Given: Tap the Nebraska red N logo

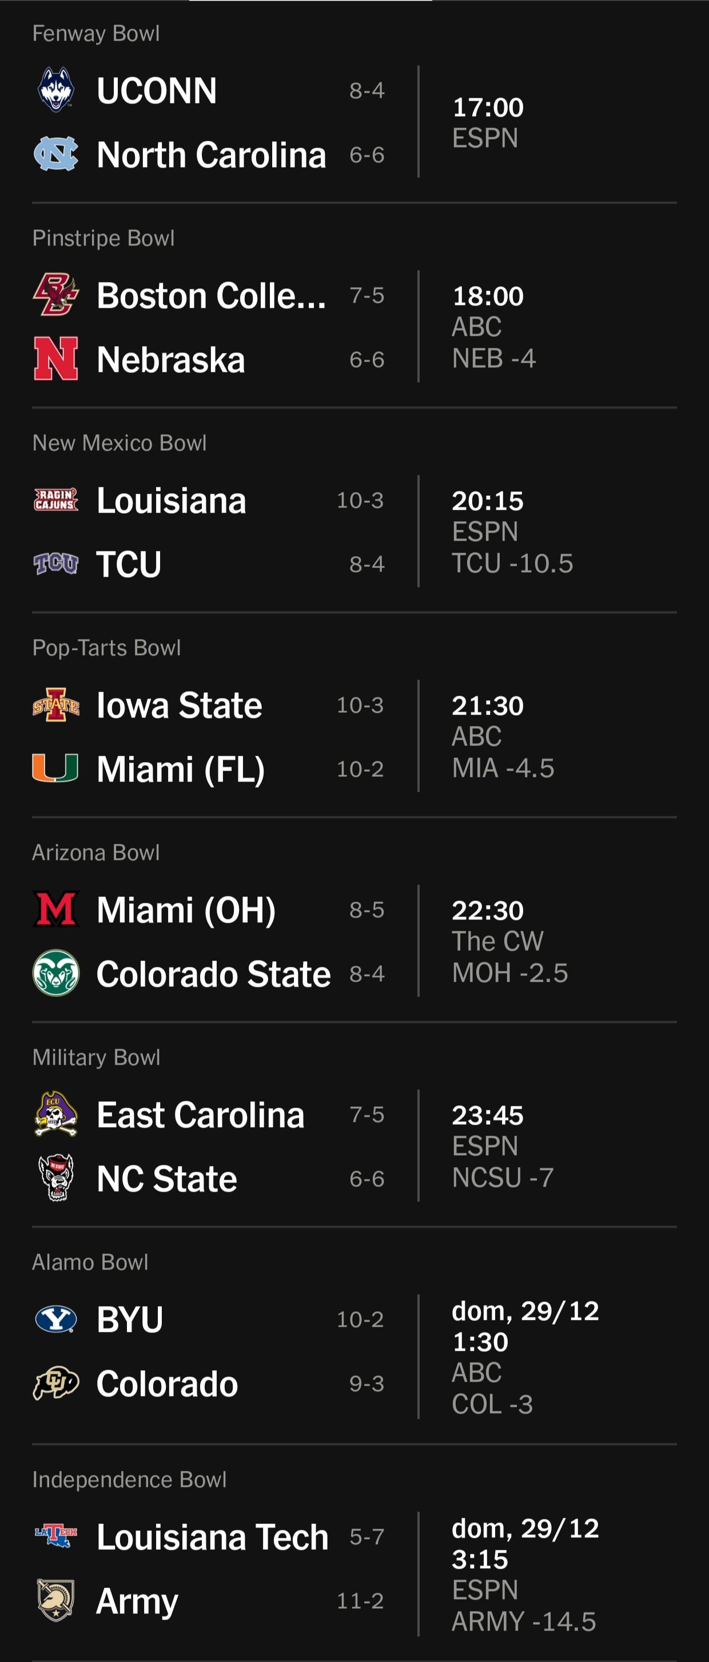Looking at the screenshot, I should coord(56,359).
